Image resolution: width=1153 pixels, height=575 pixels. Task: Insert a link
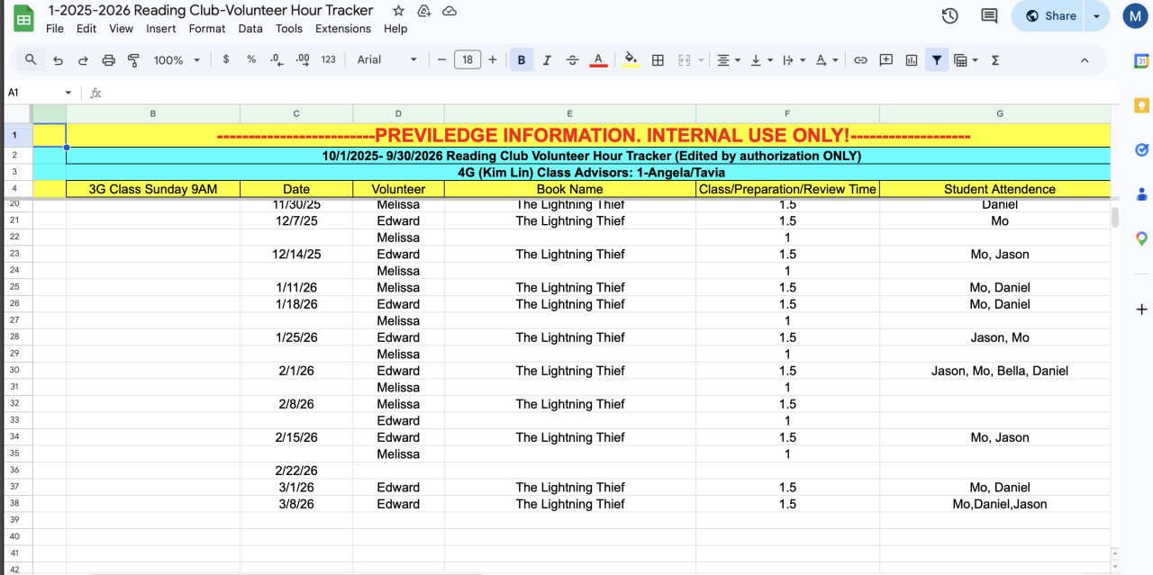coord(860,60)
